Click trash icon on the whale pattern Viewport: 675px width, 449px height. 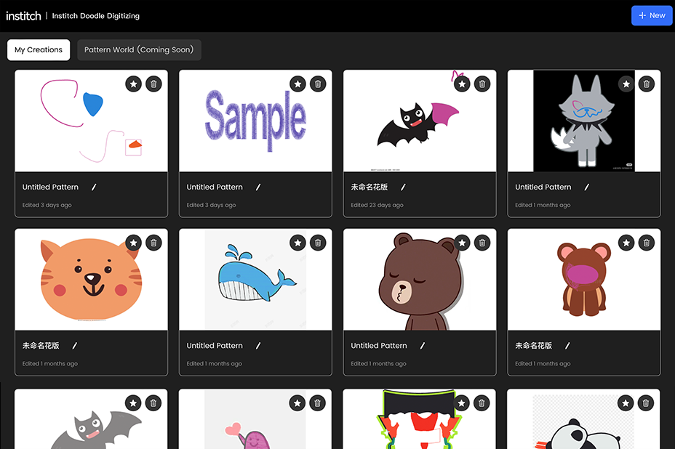[x=317, y=243]
